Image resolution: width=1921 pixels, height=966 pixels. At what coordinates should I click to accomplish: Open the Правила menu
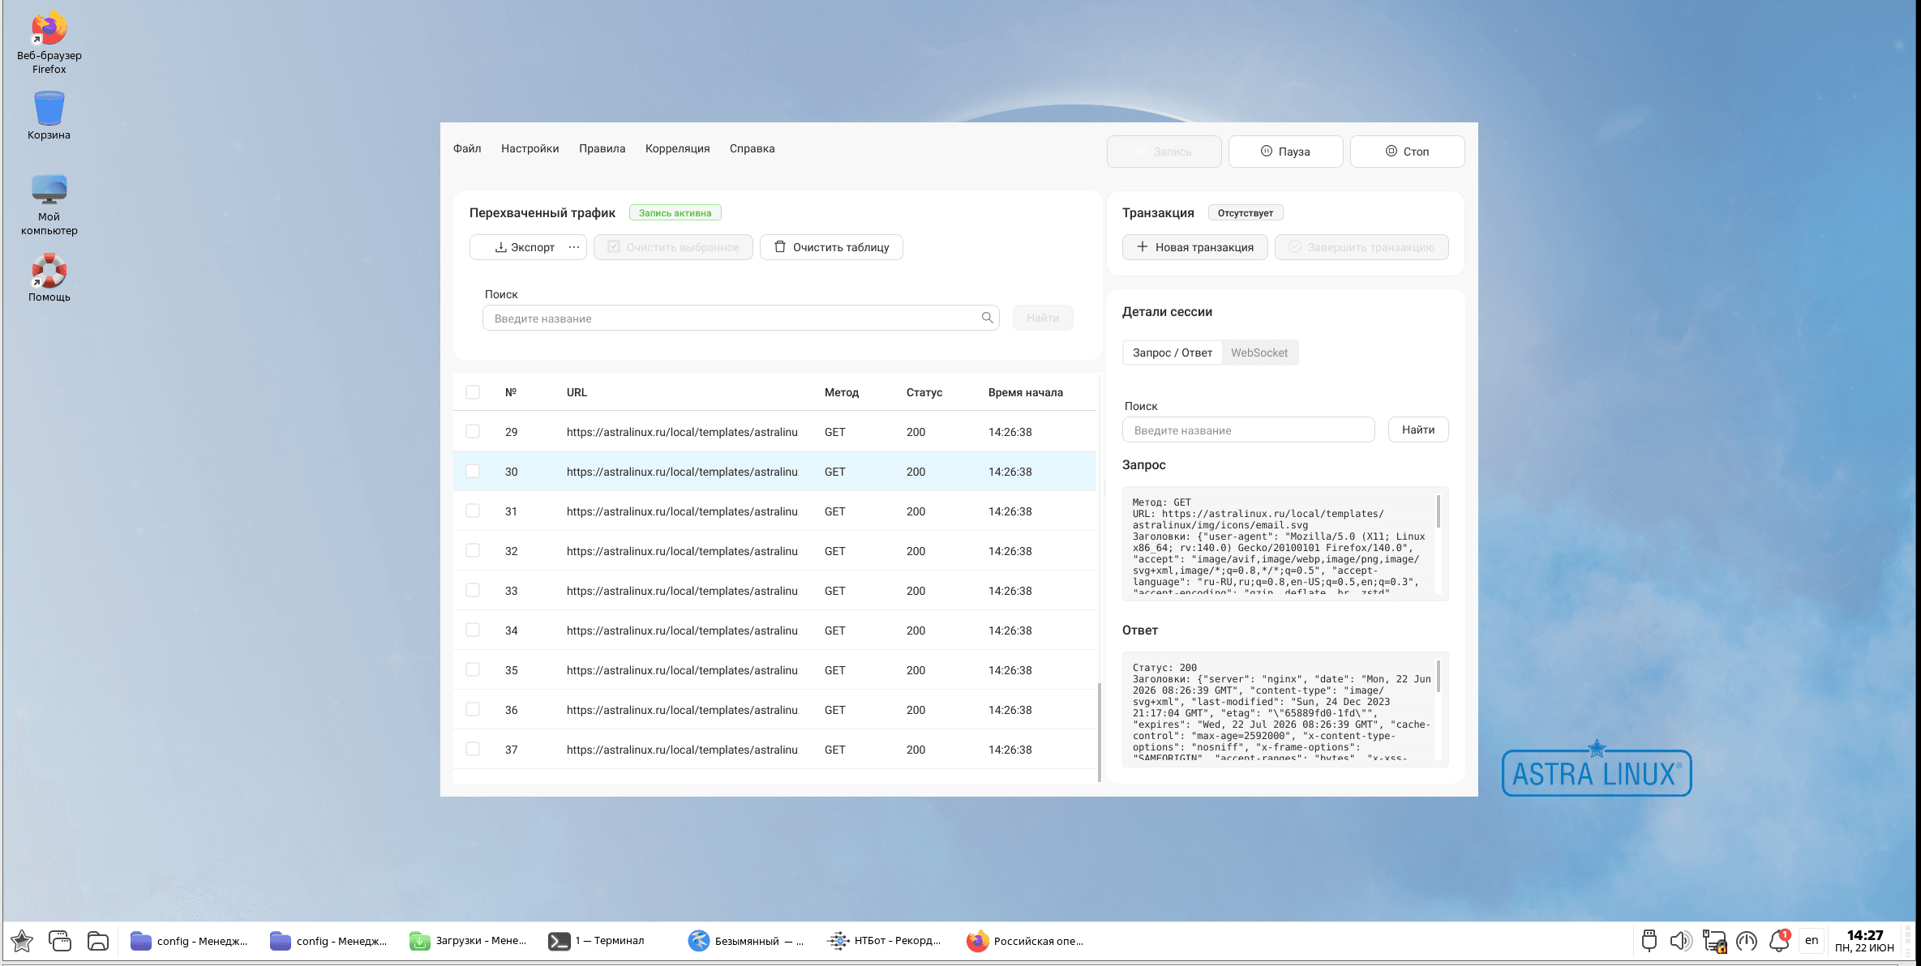click(602, 148)
